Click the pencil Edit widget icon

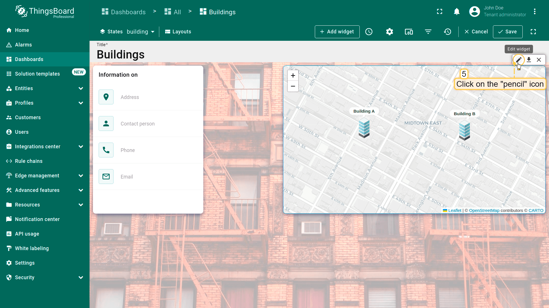pos(518,60)
